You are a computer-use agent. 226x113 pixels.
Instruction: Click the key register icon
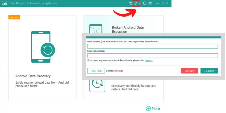(x=136, y=3)
